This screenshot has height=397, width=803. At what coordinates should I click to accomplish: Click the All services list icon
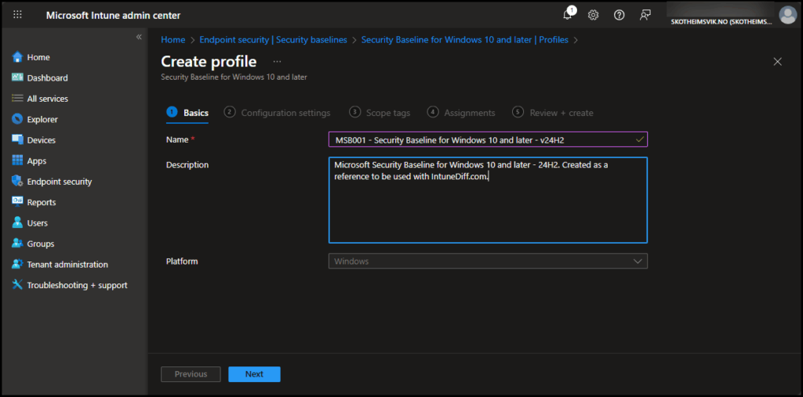(x=17, y=98)
